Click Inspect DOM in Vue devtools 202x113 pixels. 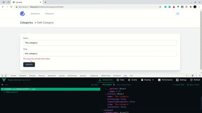178,85
